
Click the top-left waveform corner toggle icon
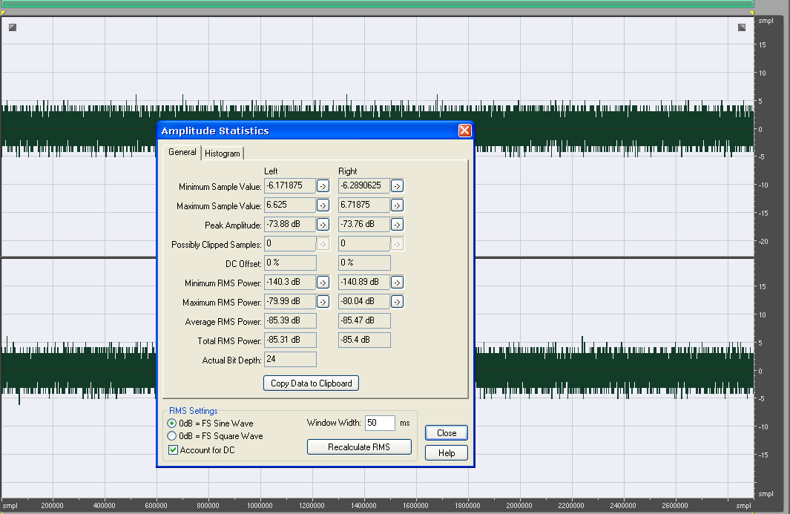point(13,27)
